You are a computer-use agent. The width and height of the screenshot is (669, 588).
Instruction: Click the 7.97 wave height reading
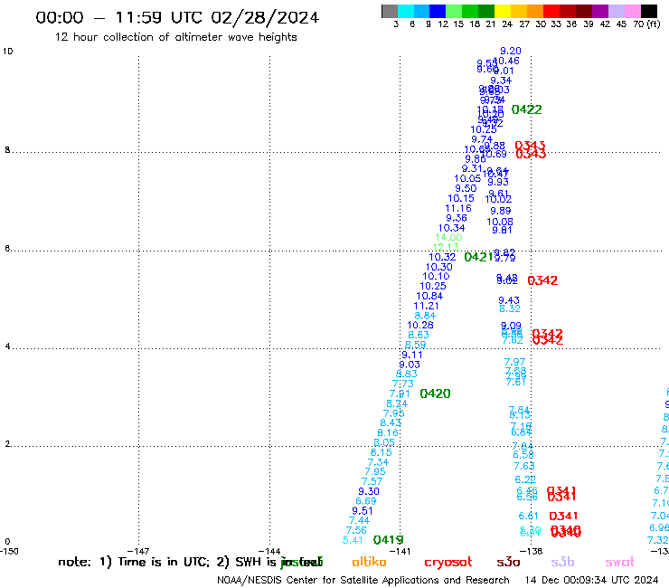tap(514, 362)
